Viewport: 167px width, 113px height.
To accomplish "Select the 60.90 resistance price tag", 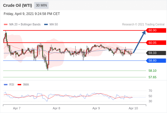I will click(156, 31).
